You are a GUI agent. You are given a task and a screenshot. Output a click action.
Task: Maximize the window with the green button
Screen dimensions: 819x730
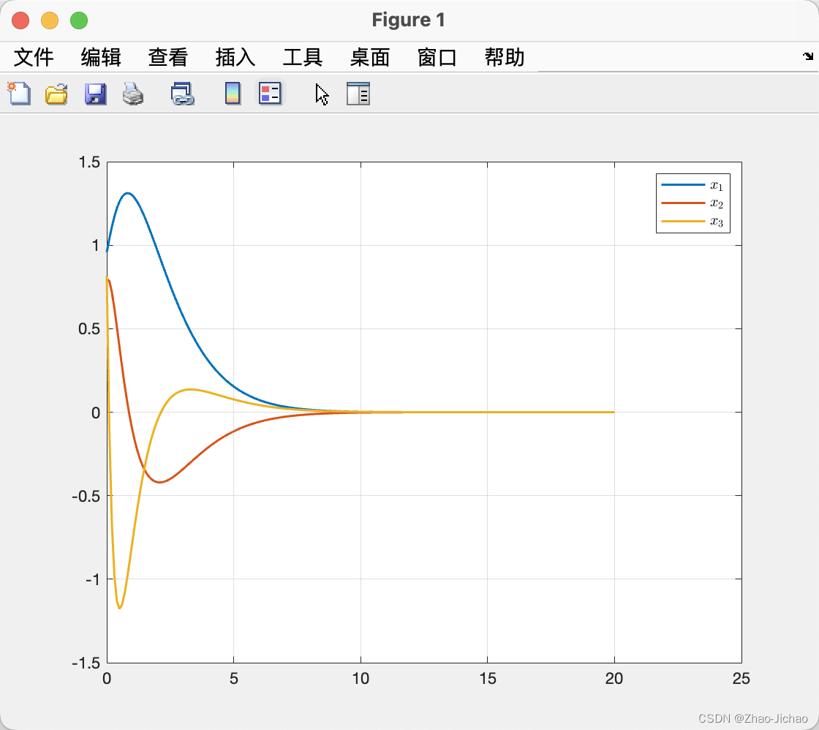coord(79,20)
